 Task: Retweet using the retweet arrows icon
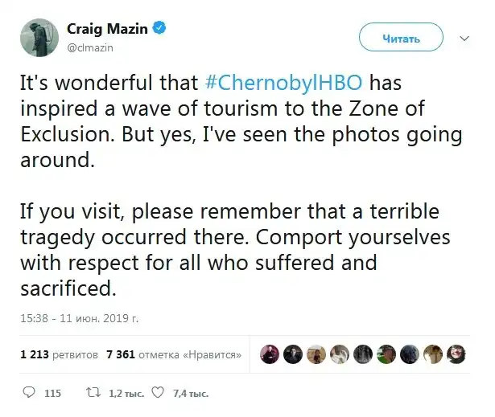93,393
